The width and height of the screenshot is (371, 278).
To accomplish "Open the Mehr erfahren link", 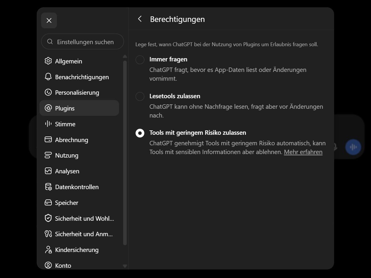I will 303,152.
